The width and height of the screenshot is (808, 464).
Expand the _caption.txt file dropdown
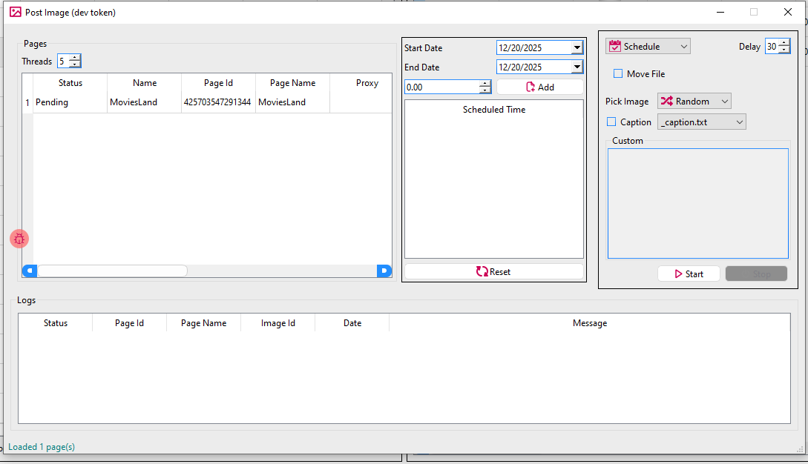(x=701, y=122)
